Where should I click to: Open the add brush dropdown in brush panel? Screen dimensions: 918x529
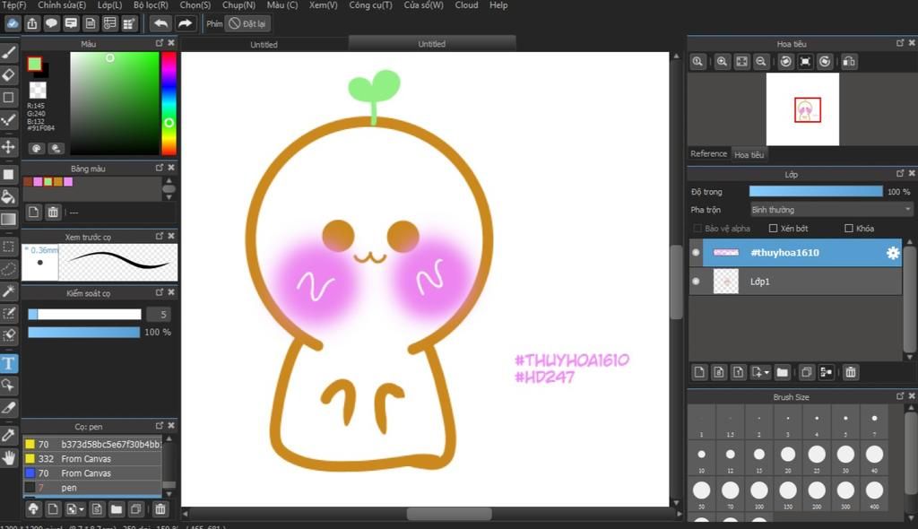coord(75,509)
